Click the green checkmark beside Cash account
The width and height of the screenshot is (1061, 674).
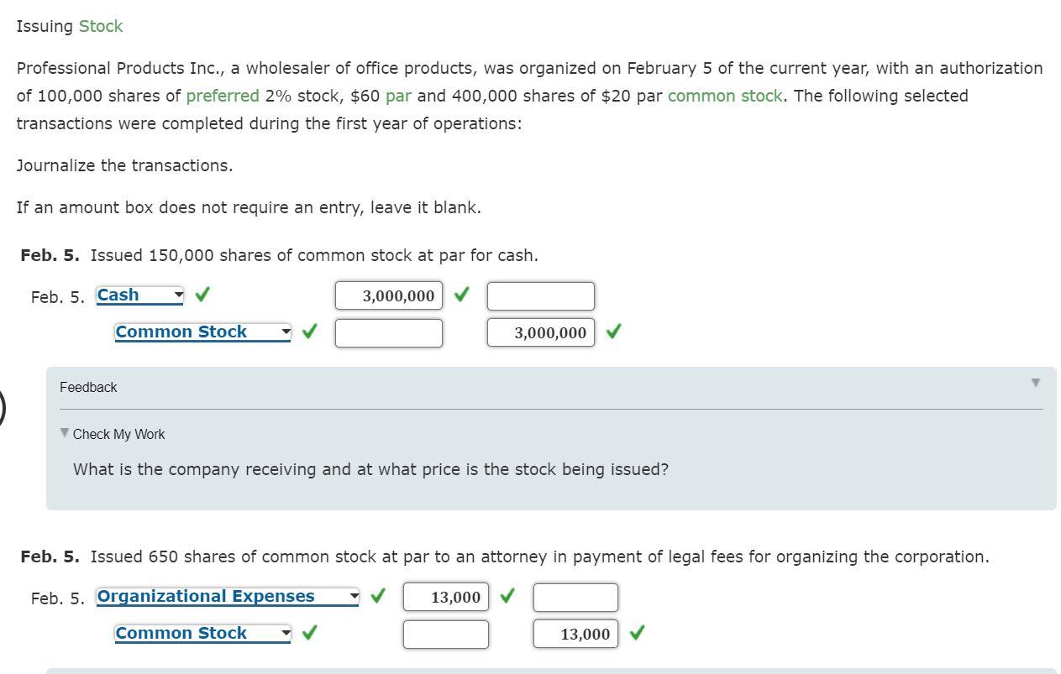point(200,295)
